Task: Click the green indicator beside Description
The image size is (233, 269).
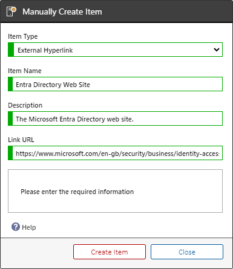Action: [x=10, y=118]
